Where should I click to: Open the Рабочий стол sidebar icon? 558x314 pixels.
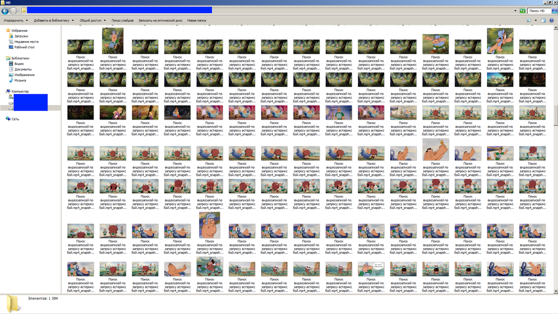pos(11,47)
